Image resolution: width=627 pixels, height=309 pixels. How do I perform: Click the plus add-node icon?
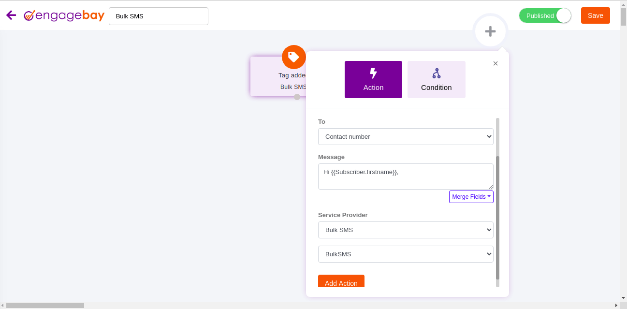490,31
